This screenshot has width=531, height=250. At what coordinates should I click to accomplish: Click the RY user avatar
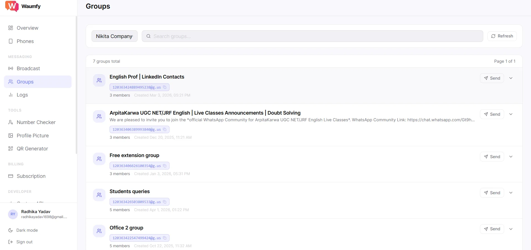click(x=13, y=214)
